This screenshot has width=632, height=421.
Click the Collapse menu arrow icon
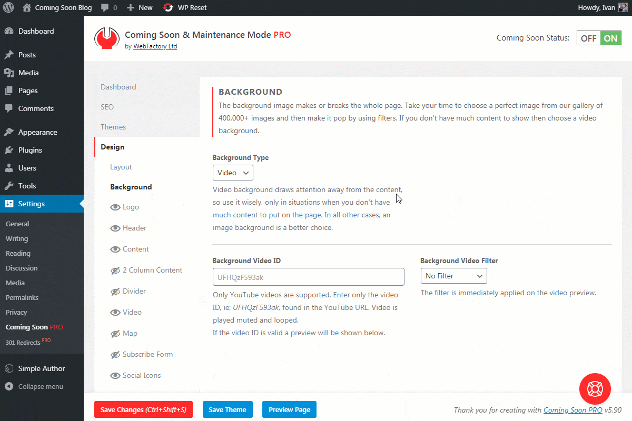coord(9,386)
